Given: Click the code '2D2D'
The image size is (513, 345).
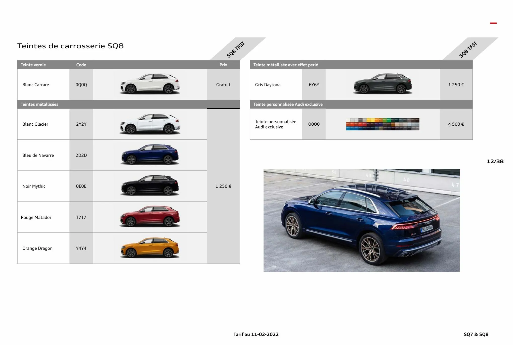Looking at the screenshot, I should [81, 155].
